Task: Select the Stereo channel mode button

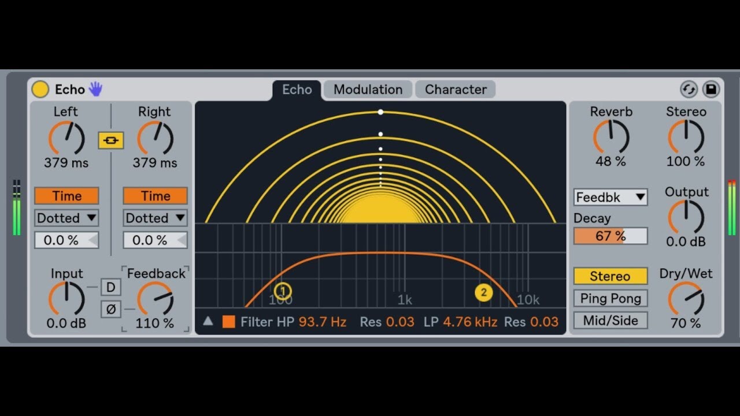Action: click(610, 276)
